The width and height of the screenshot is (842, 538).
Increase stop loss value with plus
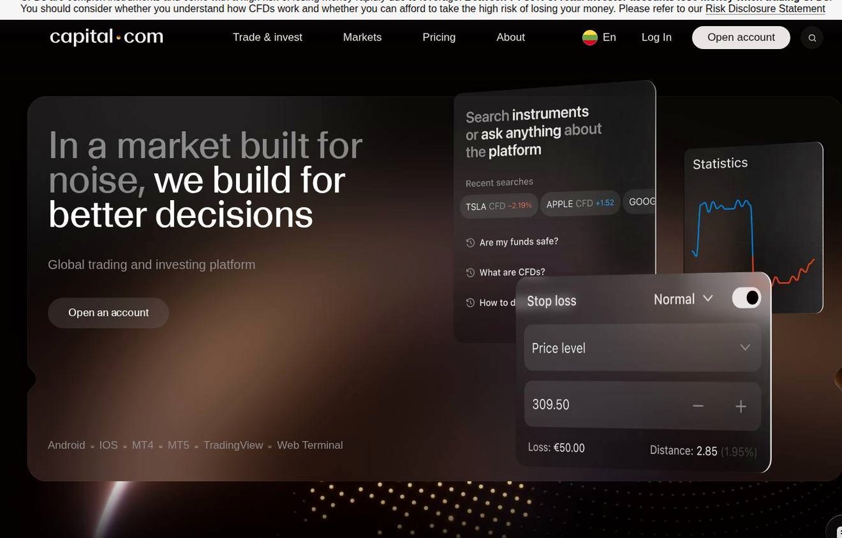(x=741, y=406)
